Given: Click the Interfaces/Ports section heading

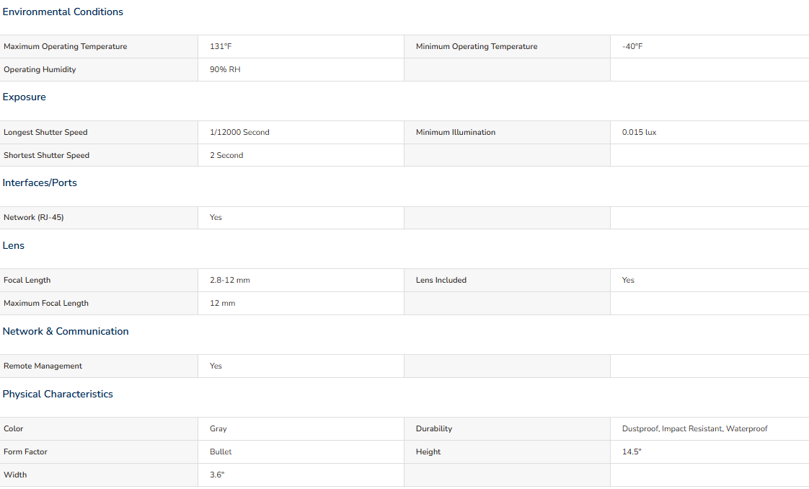Looking at the screenshot, I should pos(40,182).
